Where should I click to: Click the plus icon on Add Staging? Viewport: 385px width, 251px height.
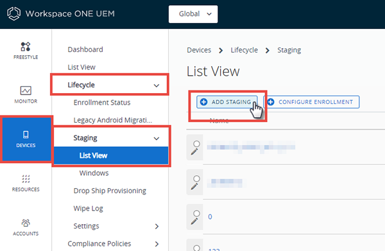click(x=203, y=102)
